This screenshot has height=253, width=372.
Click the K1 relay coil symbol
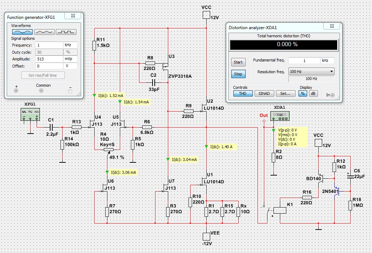[280, 210]
